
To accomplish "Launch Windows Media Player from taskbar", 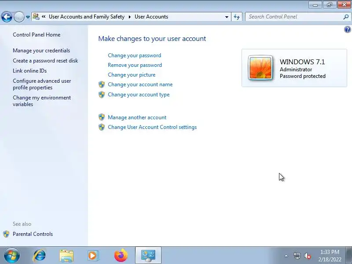I will (93, 256).
